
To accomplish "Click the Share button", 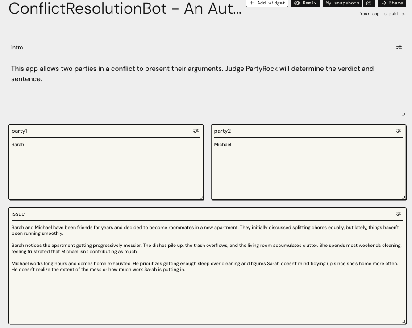I will [392, 3].
